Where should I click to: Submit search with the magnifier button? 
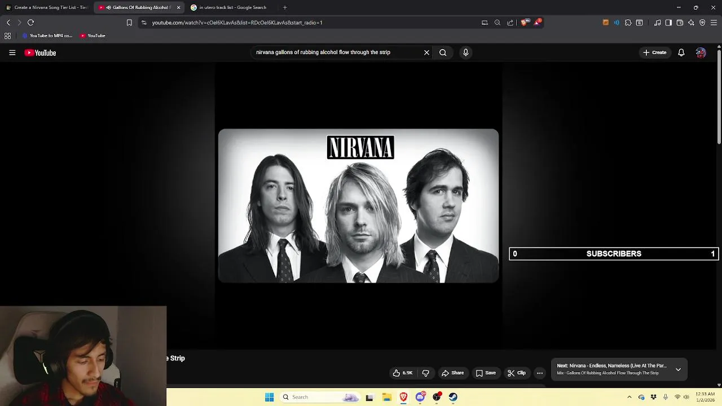click(443, 52)
